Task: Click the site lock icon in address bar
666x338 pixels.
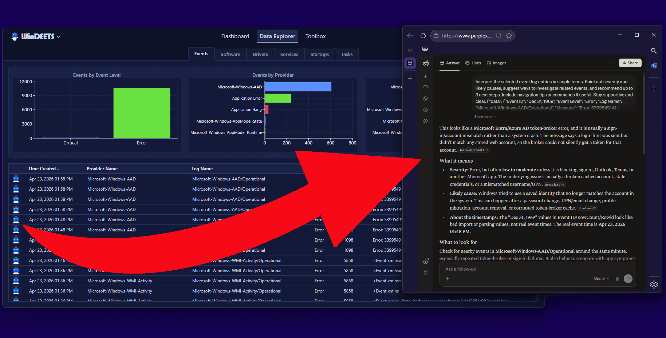Action: click(x=436, y=36)
